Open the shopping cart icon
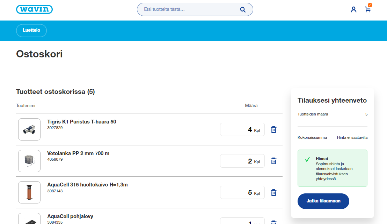The width and height of the screenshot is (387, 224). [x=368, y=9]
